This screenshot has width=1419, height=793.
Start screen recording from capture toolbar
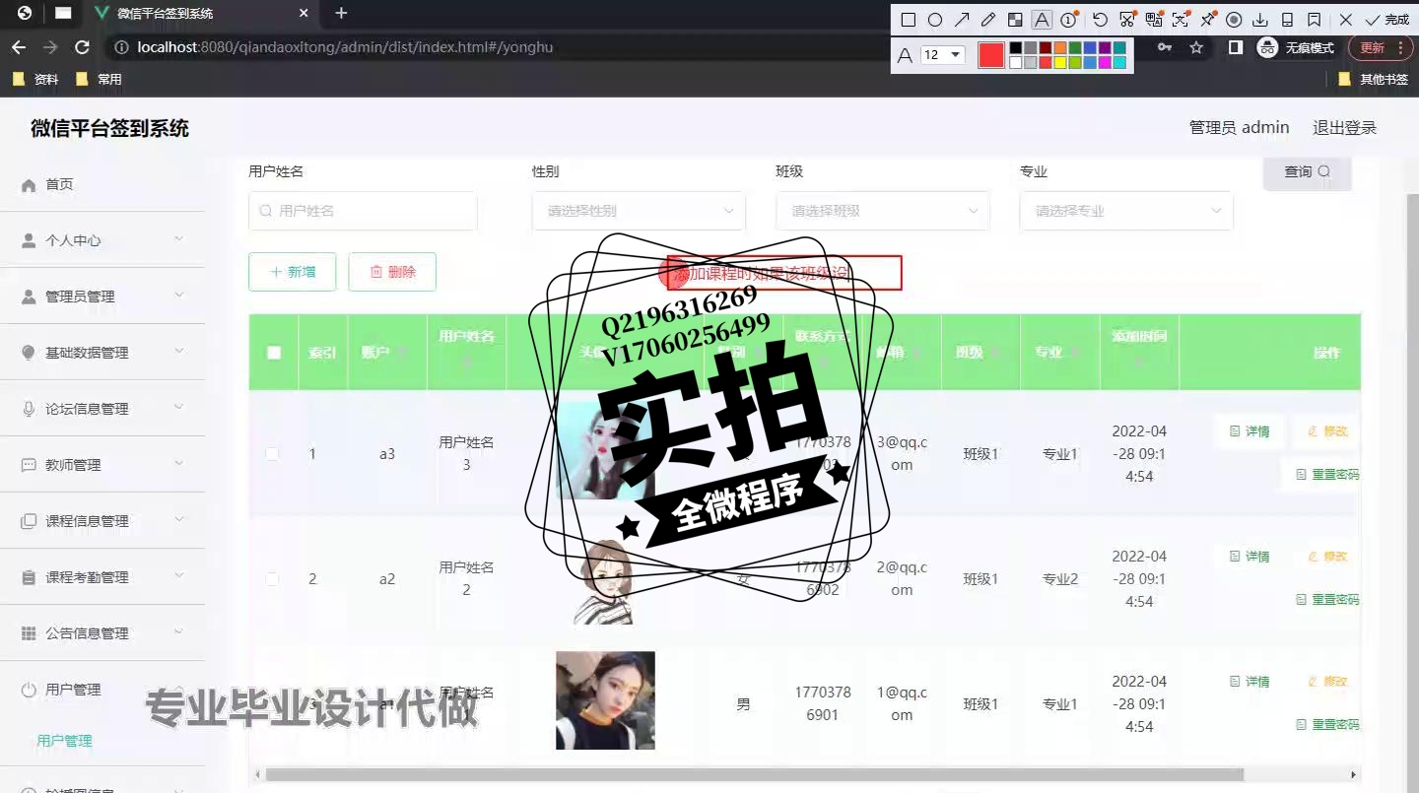coord(1234,20)
